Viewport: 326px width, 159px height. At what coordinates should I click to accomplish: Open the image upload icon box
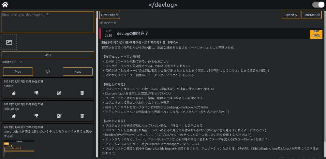point(9,42)
